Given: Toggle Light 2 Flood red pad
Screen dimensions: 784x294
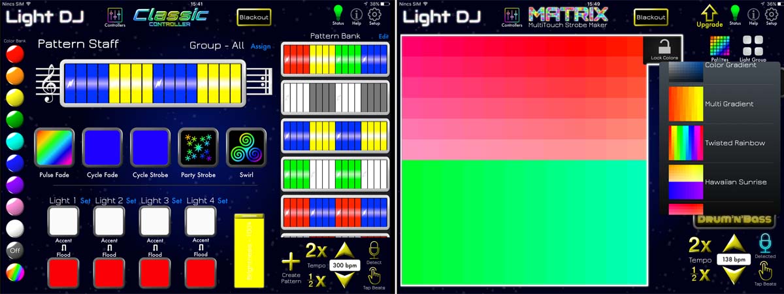Looking at the screenshot, I should click(109, 274).
